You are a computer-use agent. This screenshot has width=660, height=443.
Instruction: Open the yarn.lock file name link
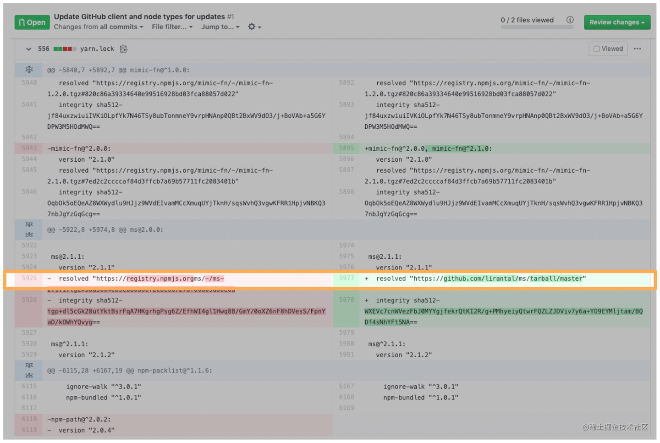coord(97,49)
